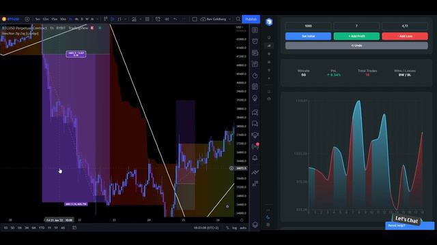
Task: Click the chart settings gear on time axis
Action: tap(241, 220)
